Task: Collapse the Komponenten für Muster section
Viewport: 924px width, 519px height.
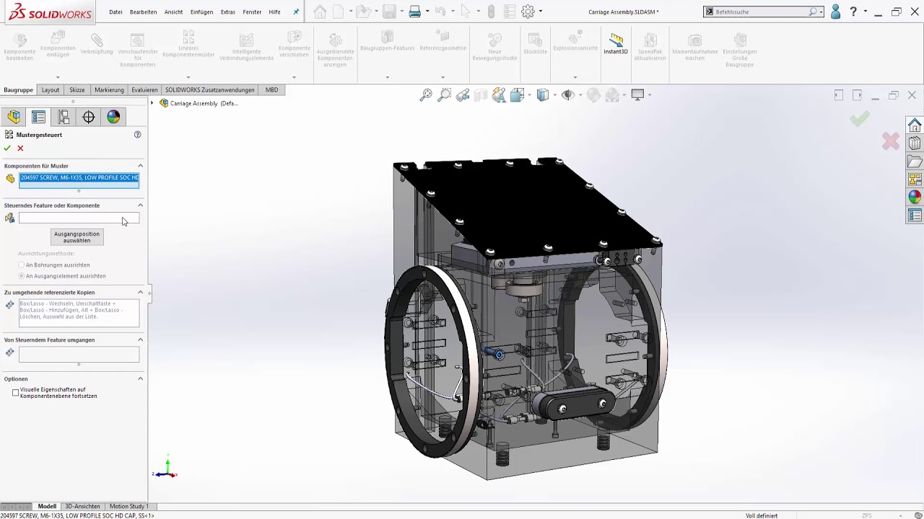Action: [140, 166]
